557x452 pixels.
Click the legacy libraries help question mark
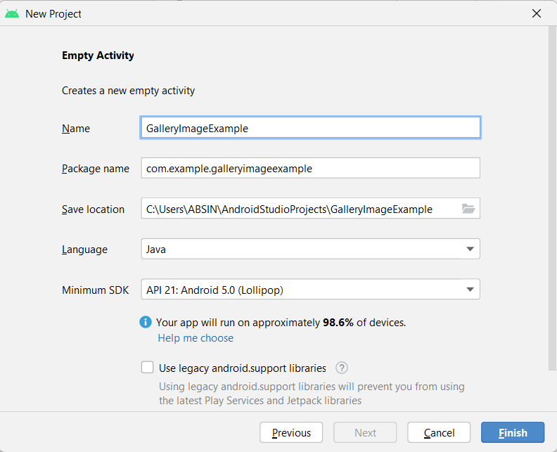click(342, 368)
